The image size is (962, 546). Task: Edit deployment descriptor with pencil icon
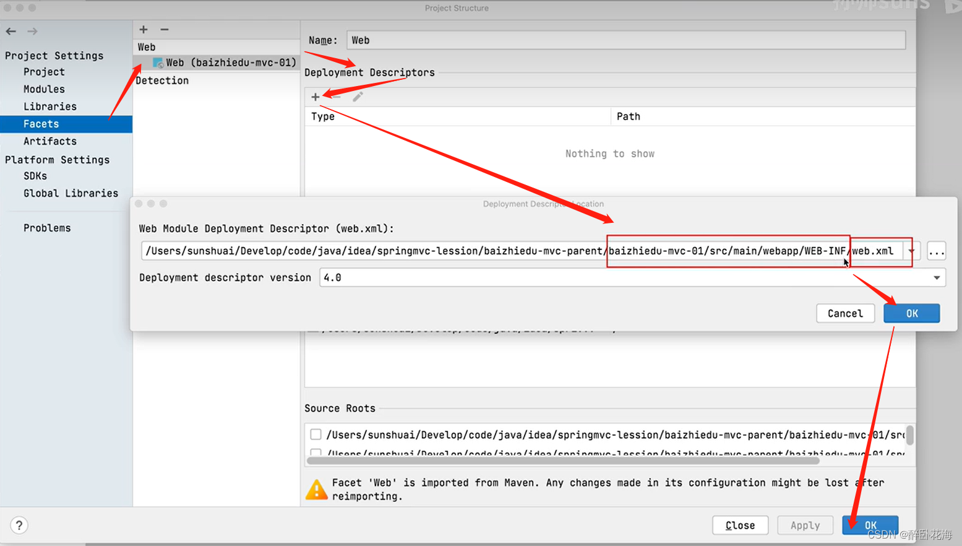[358, 97]
